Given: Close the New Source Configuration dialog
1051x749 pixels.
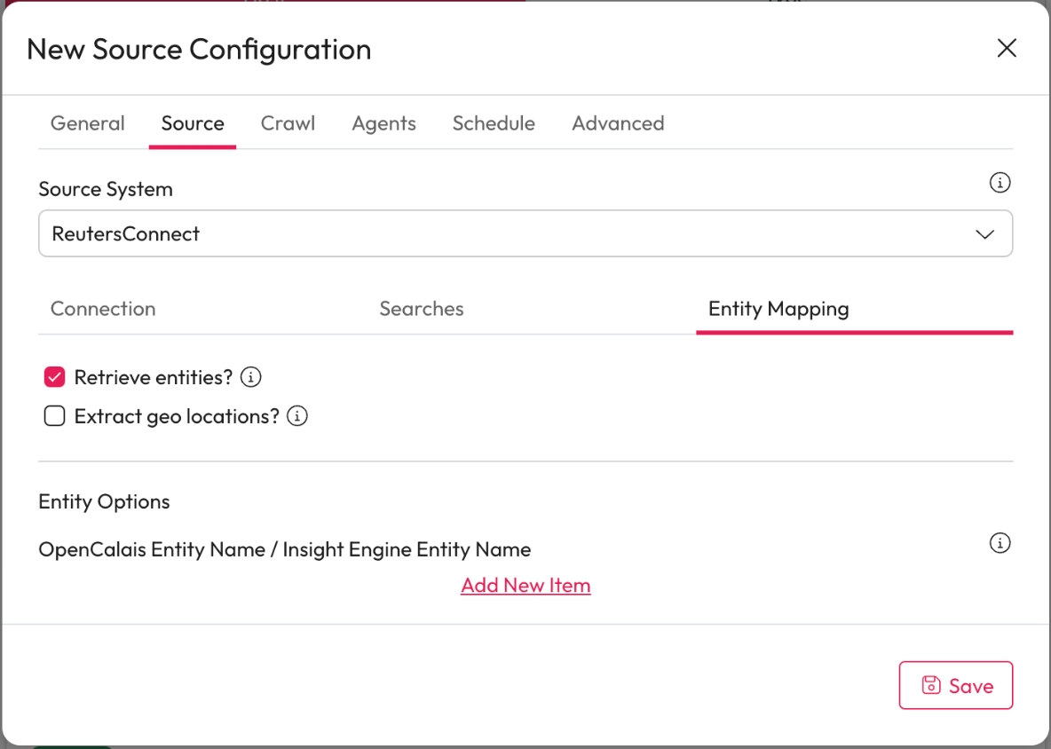Looking at the screenshot, I should (1007, 48).
